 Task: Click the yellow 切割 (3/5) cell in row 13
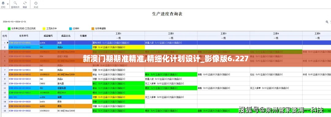118,97
